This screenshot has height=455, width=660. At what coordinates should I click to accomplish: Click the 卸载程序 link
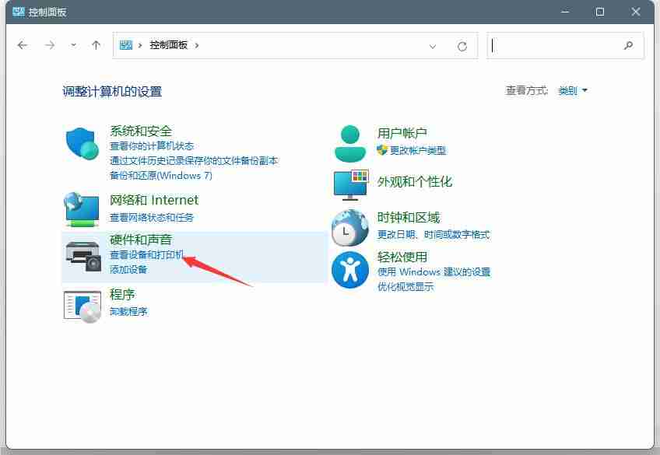(129, 311)
